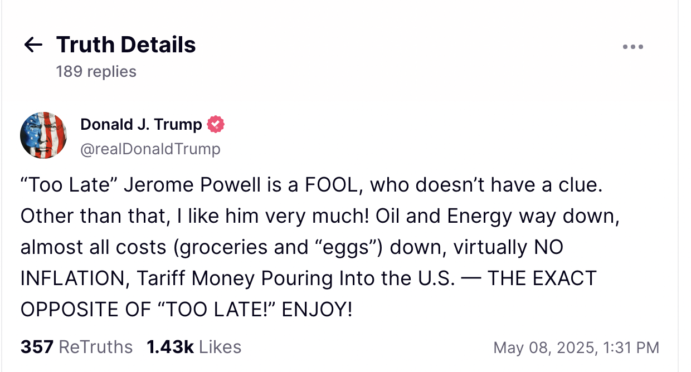Go back using the left arrow
This screenshot has width=691, height=372.
pos(33,45)
